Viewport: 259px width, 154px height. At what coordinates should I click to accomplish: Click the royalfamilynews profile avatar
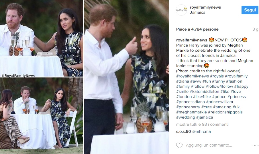tap(181, 10)
